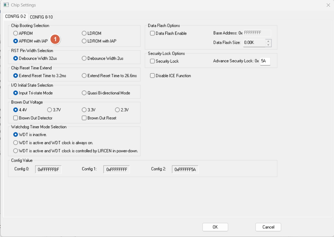Set Brown Out Voltage to 3.7V

[x=50, y=110]
